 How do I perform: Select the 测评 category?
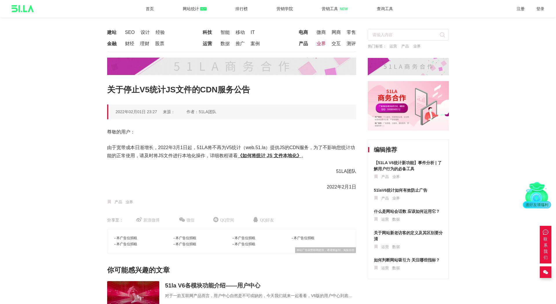(x=351, y=44)
